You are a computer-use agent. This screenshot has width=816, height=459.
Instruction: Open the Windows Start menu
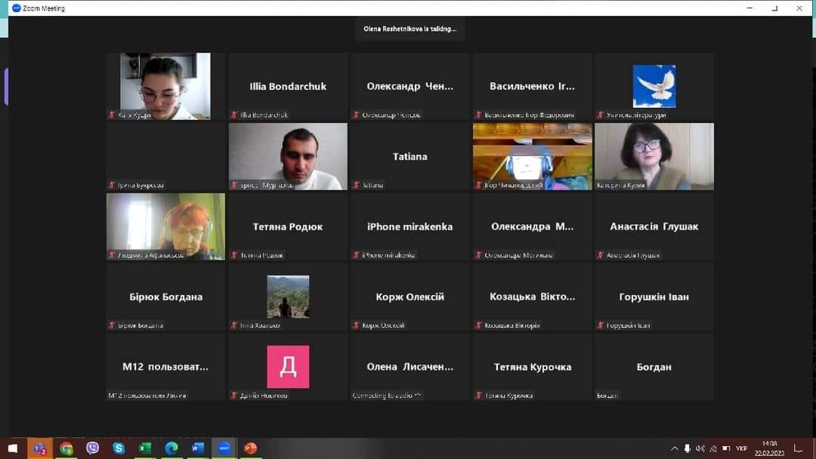pos(12,448)
